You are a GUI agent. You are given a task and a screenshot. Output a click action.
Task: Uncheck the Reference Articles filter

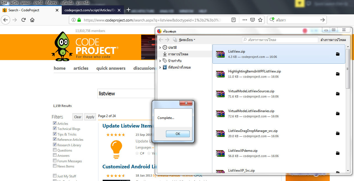(55, 139)
